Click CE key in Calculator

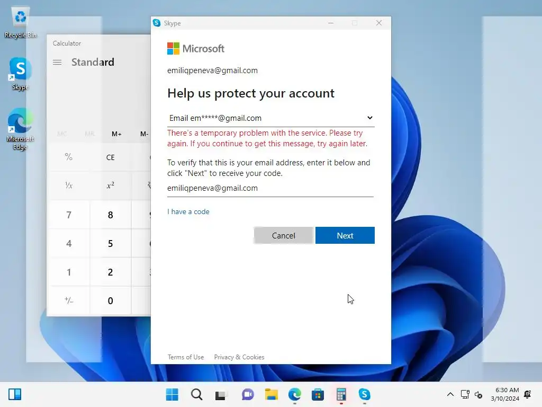[110, 157]
